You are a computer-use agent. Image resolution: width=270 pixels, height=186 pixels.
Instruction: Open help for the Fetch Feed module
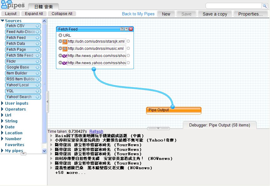[122, 29]
